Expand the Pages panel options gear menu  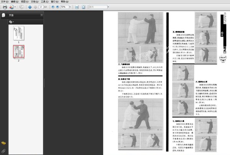pyautogui.click(x=11, y=22)
